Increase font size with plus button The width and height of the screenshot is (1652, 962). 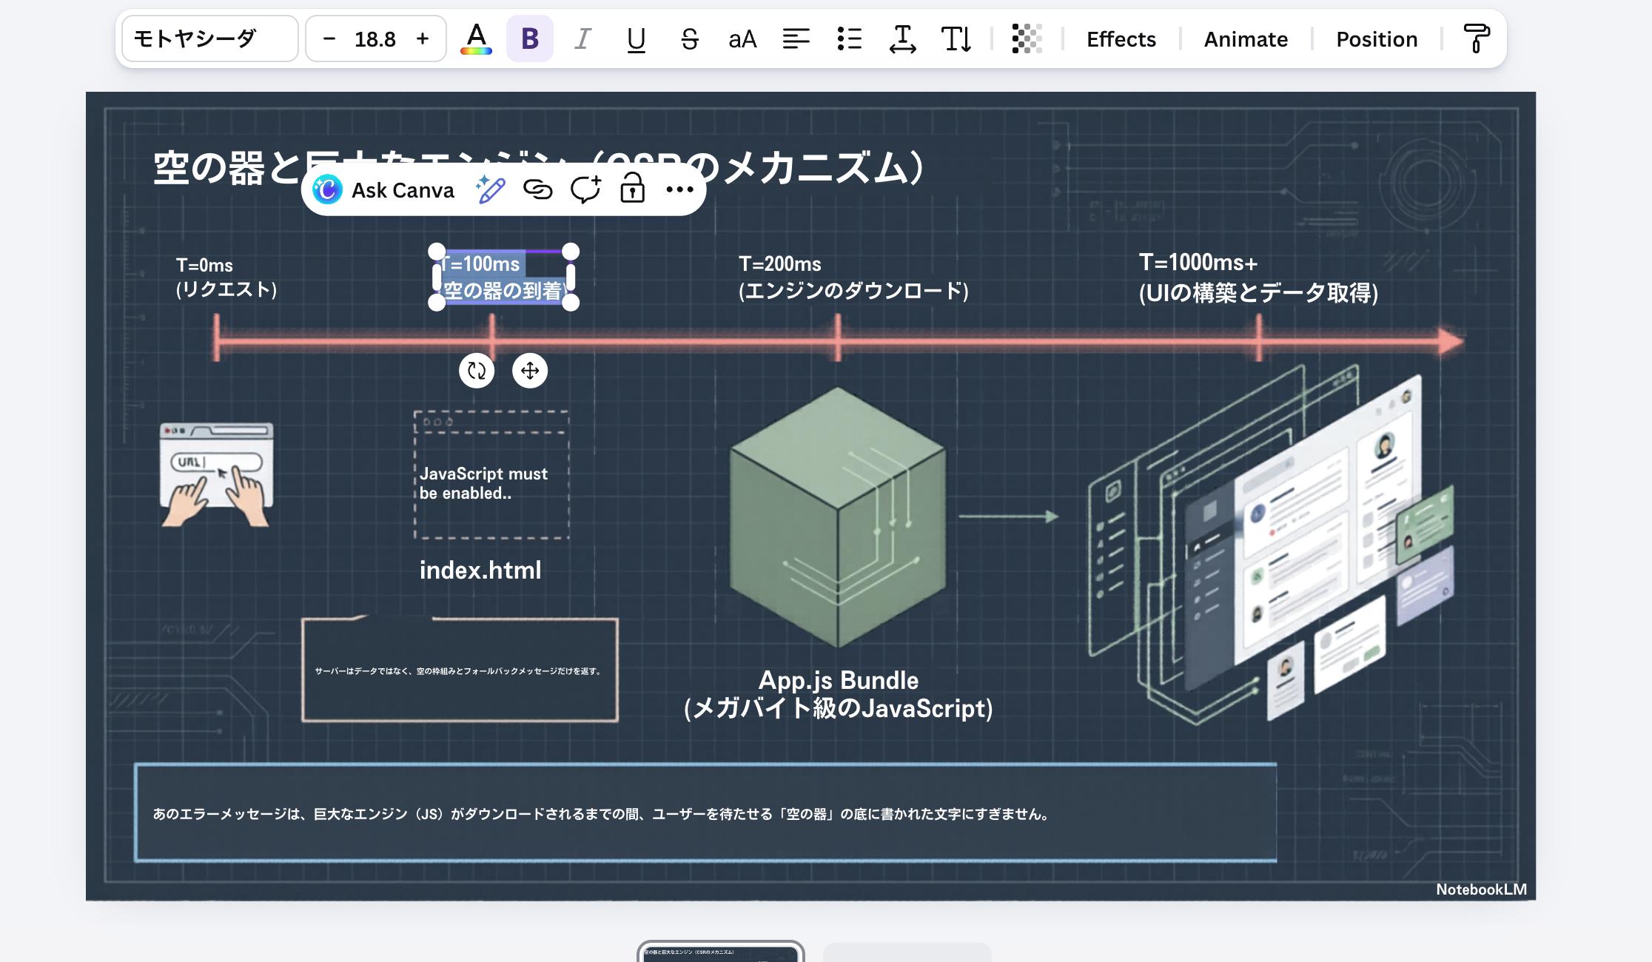pos(423,38)
